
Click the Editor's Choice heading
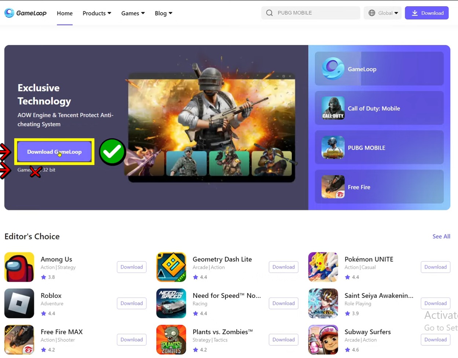point(32,236)
